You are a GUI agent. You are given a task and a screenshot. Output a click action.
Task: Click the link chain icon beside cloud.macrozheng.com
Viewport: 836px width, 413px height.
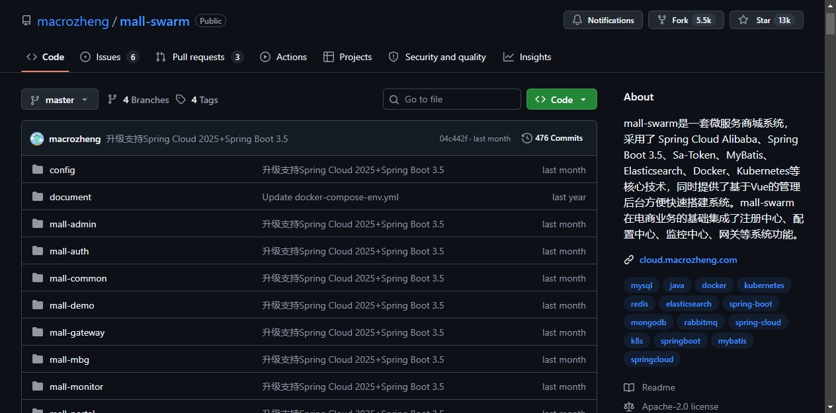coord(629,260)
